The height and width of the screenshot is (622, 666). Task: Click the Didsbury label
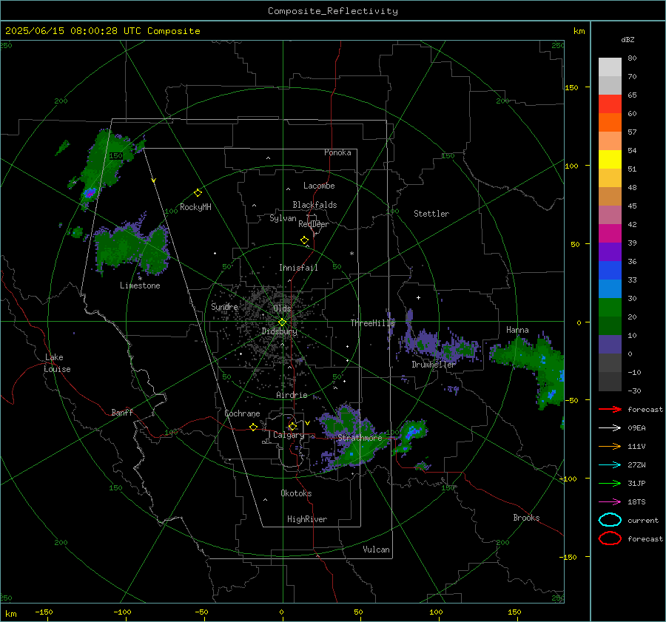point(279,331)
